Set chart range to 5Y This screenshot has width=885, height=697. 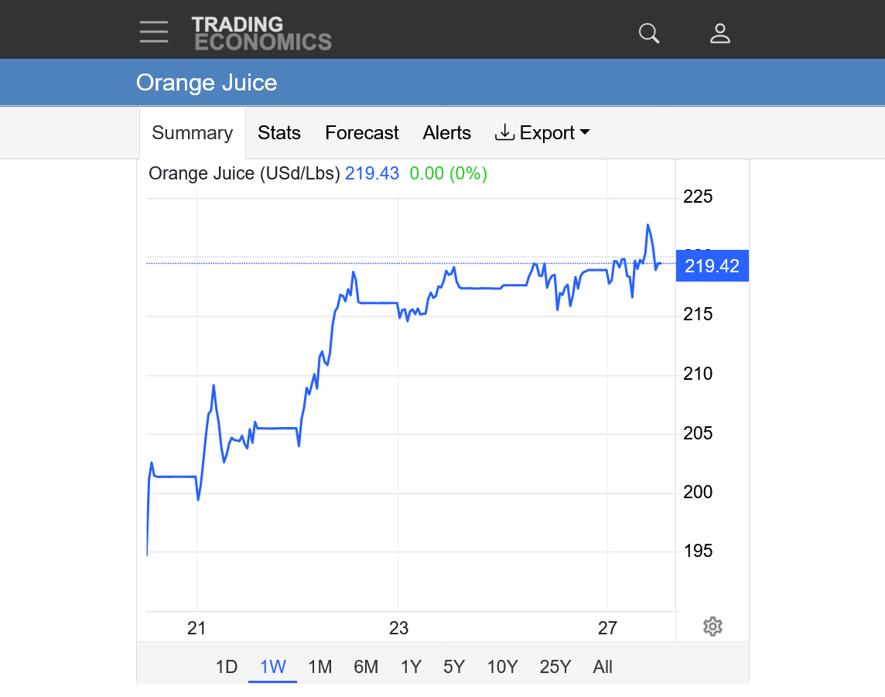click(x=454, y=667)
